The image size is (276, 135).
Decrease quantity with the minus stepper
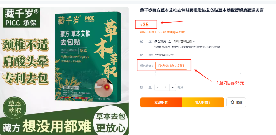[x=158, y=87]
